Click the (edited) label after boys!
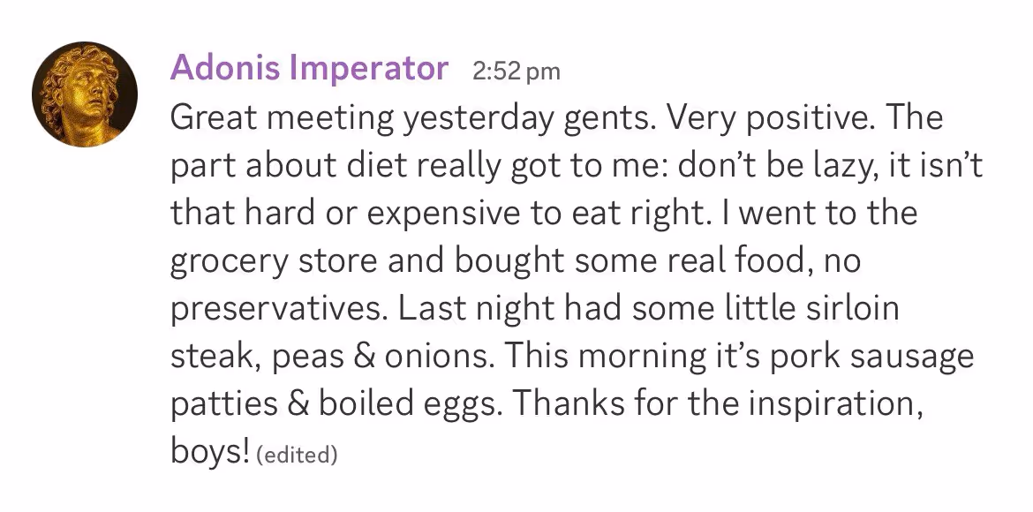Screen dimensions: 1033x512 297,455
